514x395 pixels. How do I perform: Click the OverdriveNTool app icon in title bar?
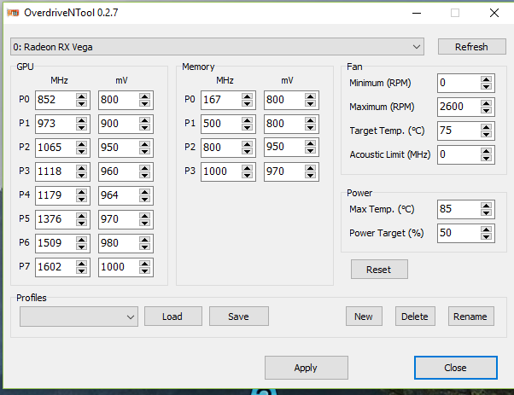(x=13, y=13)
